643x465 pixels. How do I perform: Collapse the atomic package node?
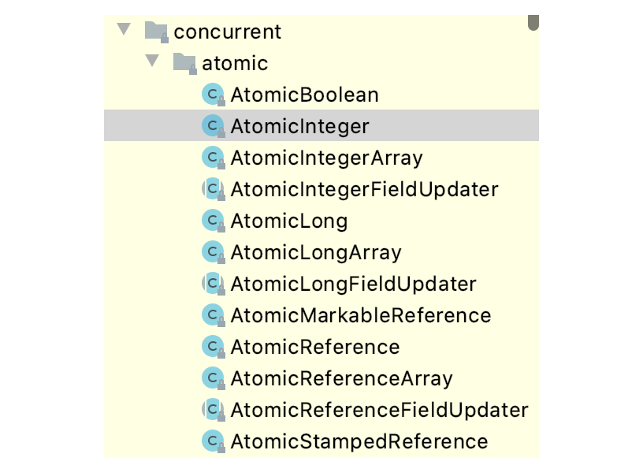point(152,62)
